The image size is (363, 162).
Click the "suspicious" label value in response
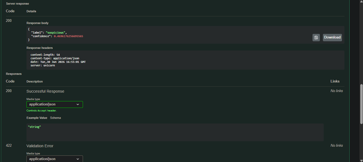55,33
